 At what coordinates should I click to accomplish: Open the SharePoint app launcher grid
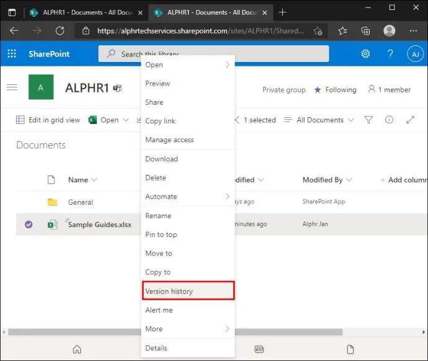point(12,53)
